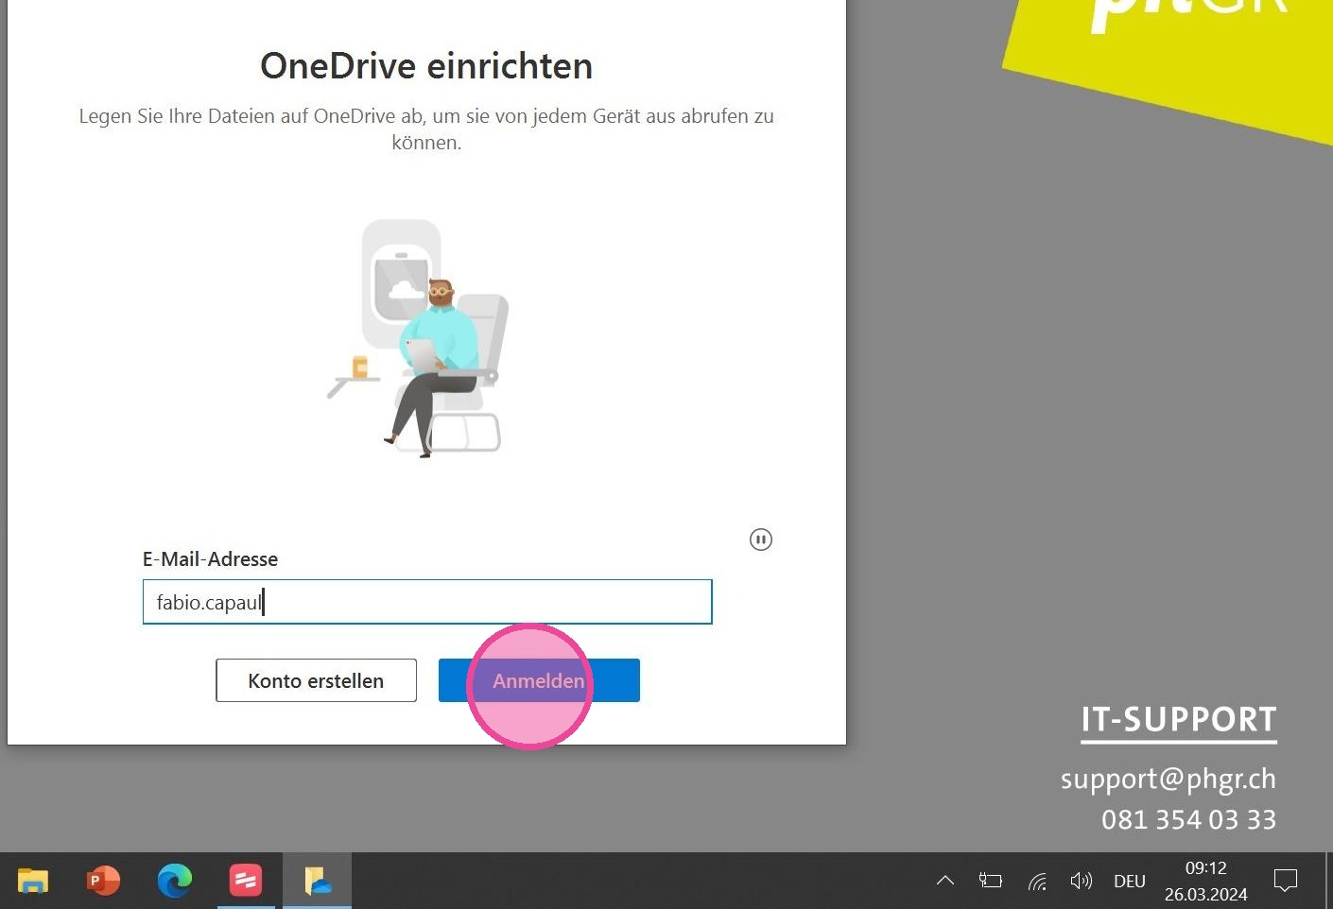Open the red striped app on the taskbar
The image size is (1333, 909).
(x=245, y=881)
